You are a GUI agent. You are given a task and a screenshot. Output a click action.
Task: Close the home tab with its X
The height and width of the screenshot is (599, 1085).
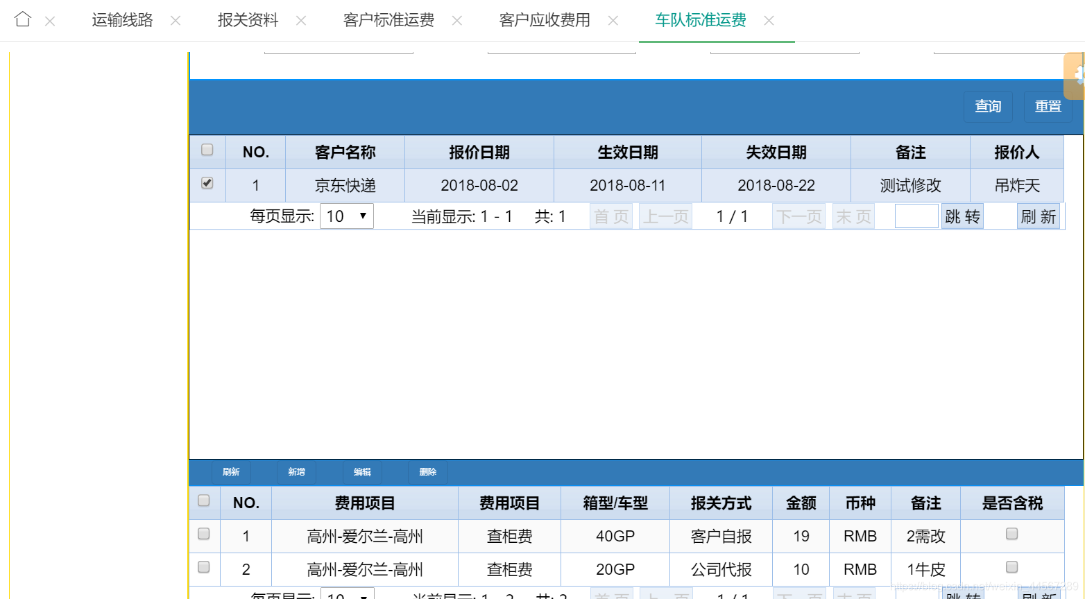coord(50,21)
